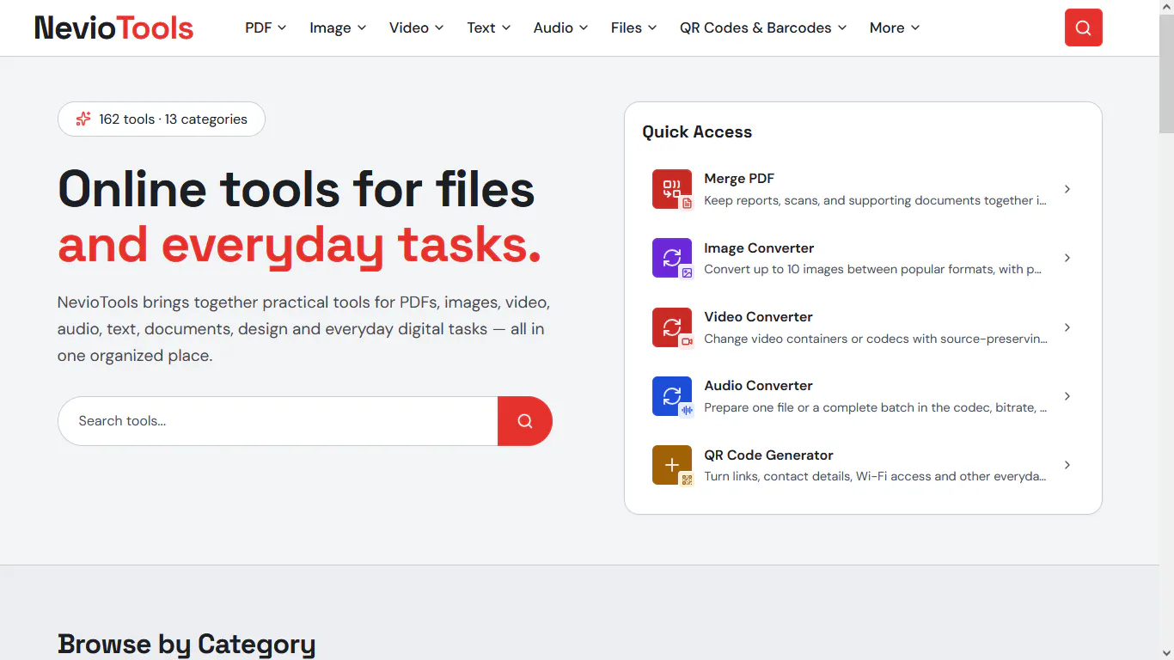Click the page vertical scrollbar thumb
The height and width of the screenshot is (660, 1174).
1166,73
